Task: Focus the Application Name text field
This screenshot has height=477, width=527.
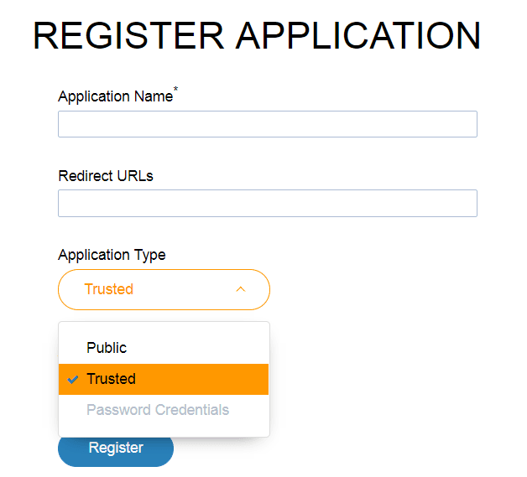Action: [x=267, y=124]
